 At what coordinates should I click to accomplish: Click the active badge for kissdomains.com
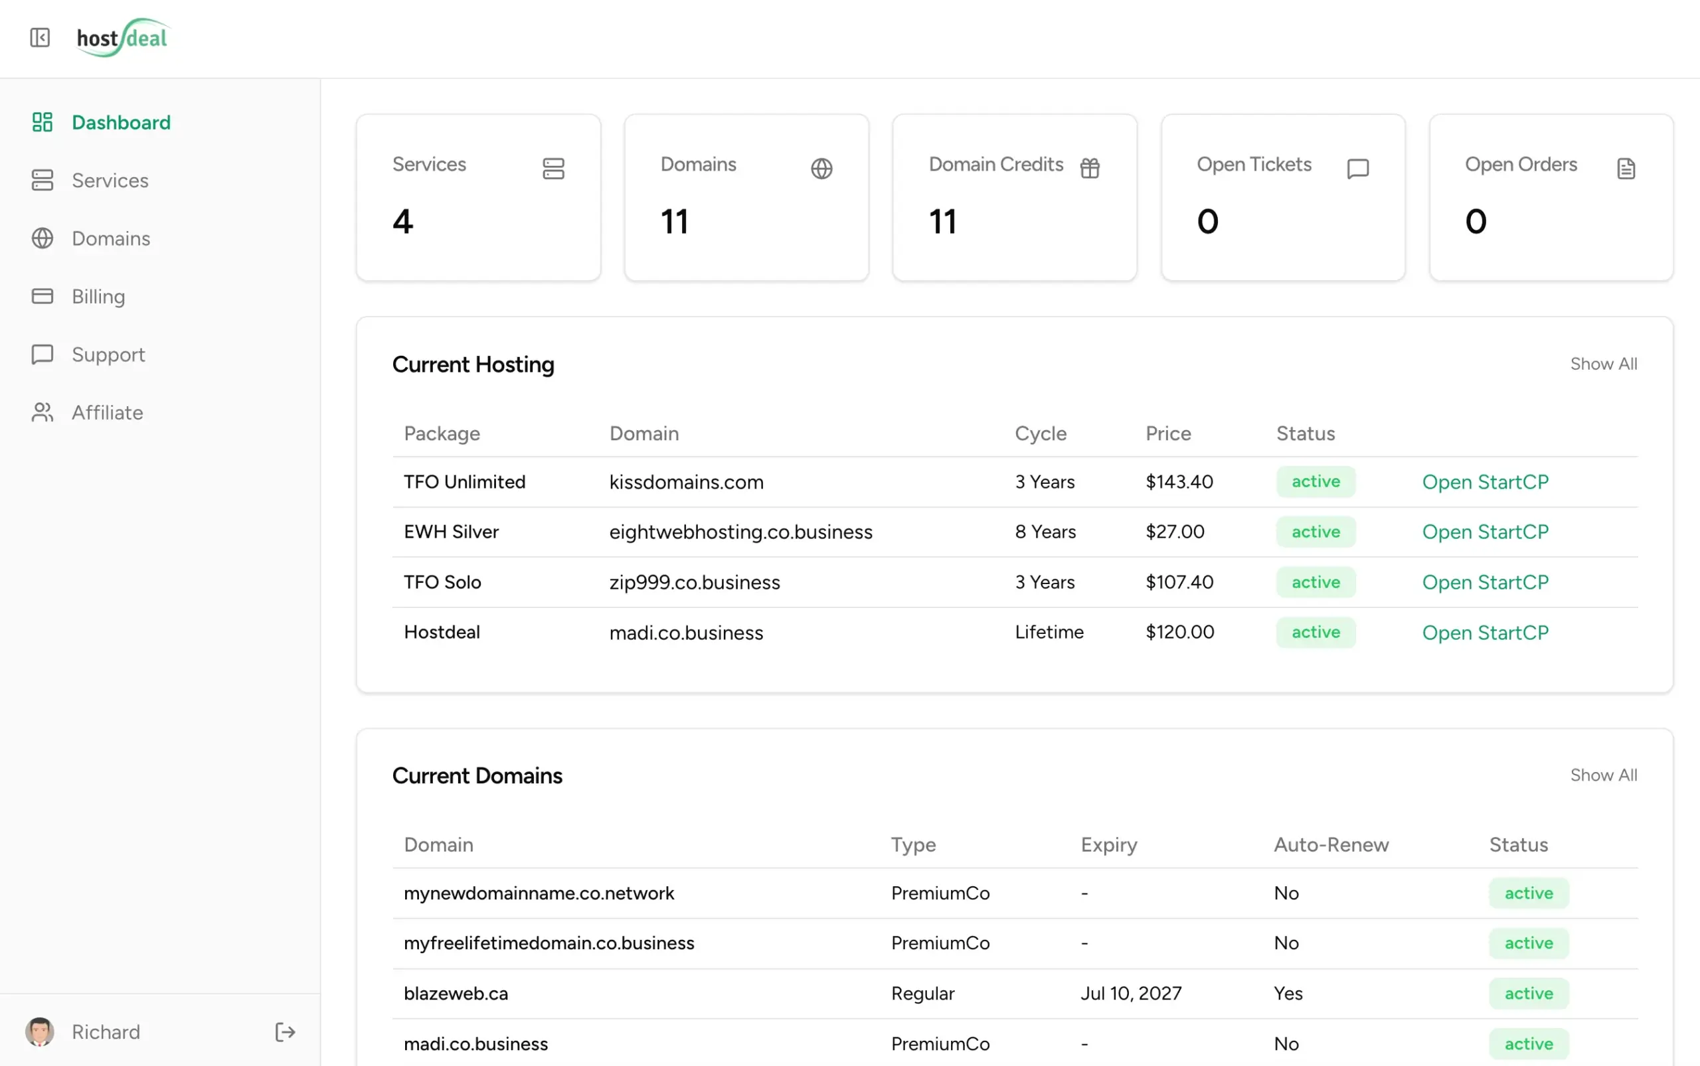[x=1316, y=481]
